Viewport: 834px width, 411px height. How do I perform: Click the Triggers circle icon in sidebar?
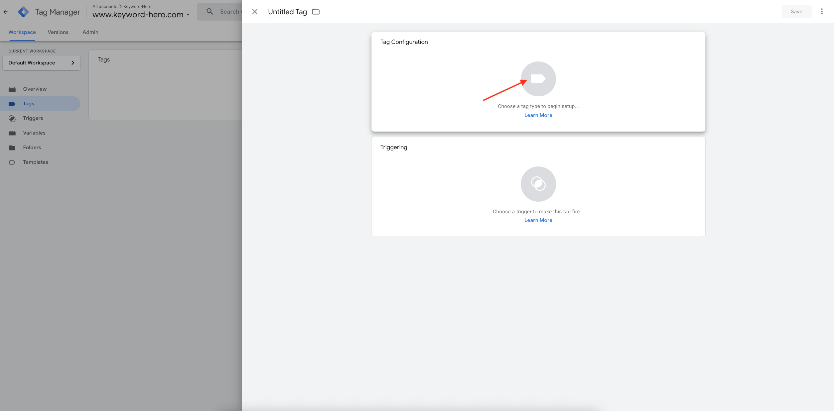click(12, 119)
